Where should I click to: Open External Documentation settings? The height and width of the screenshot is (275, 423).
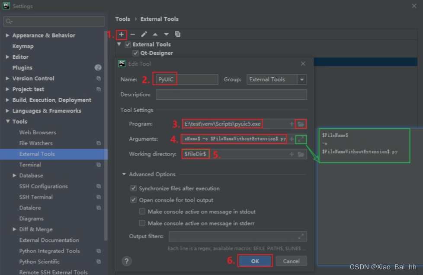coord(49,240)
